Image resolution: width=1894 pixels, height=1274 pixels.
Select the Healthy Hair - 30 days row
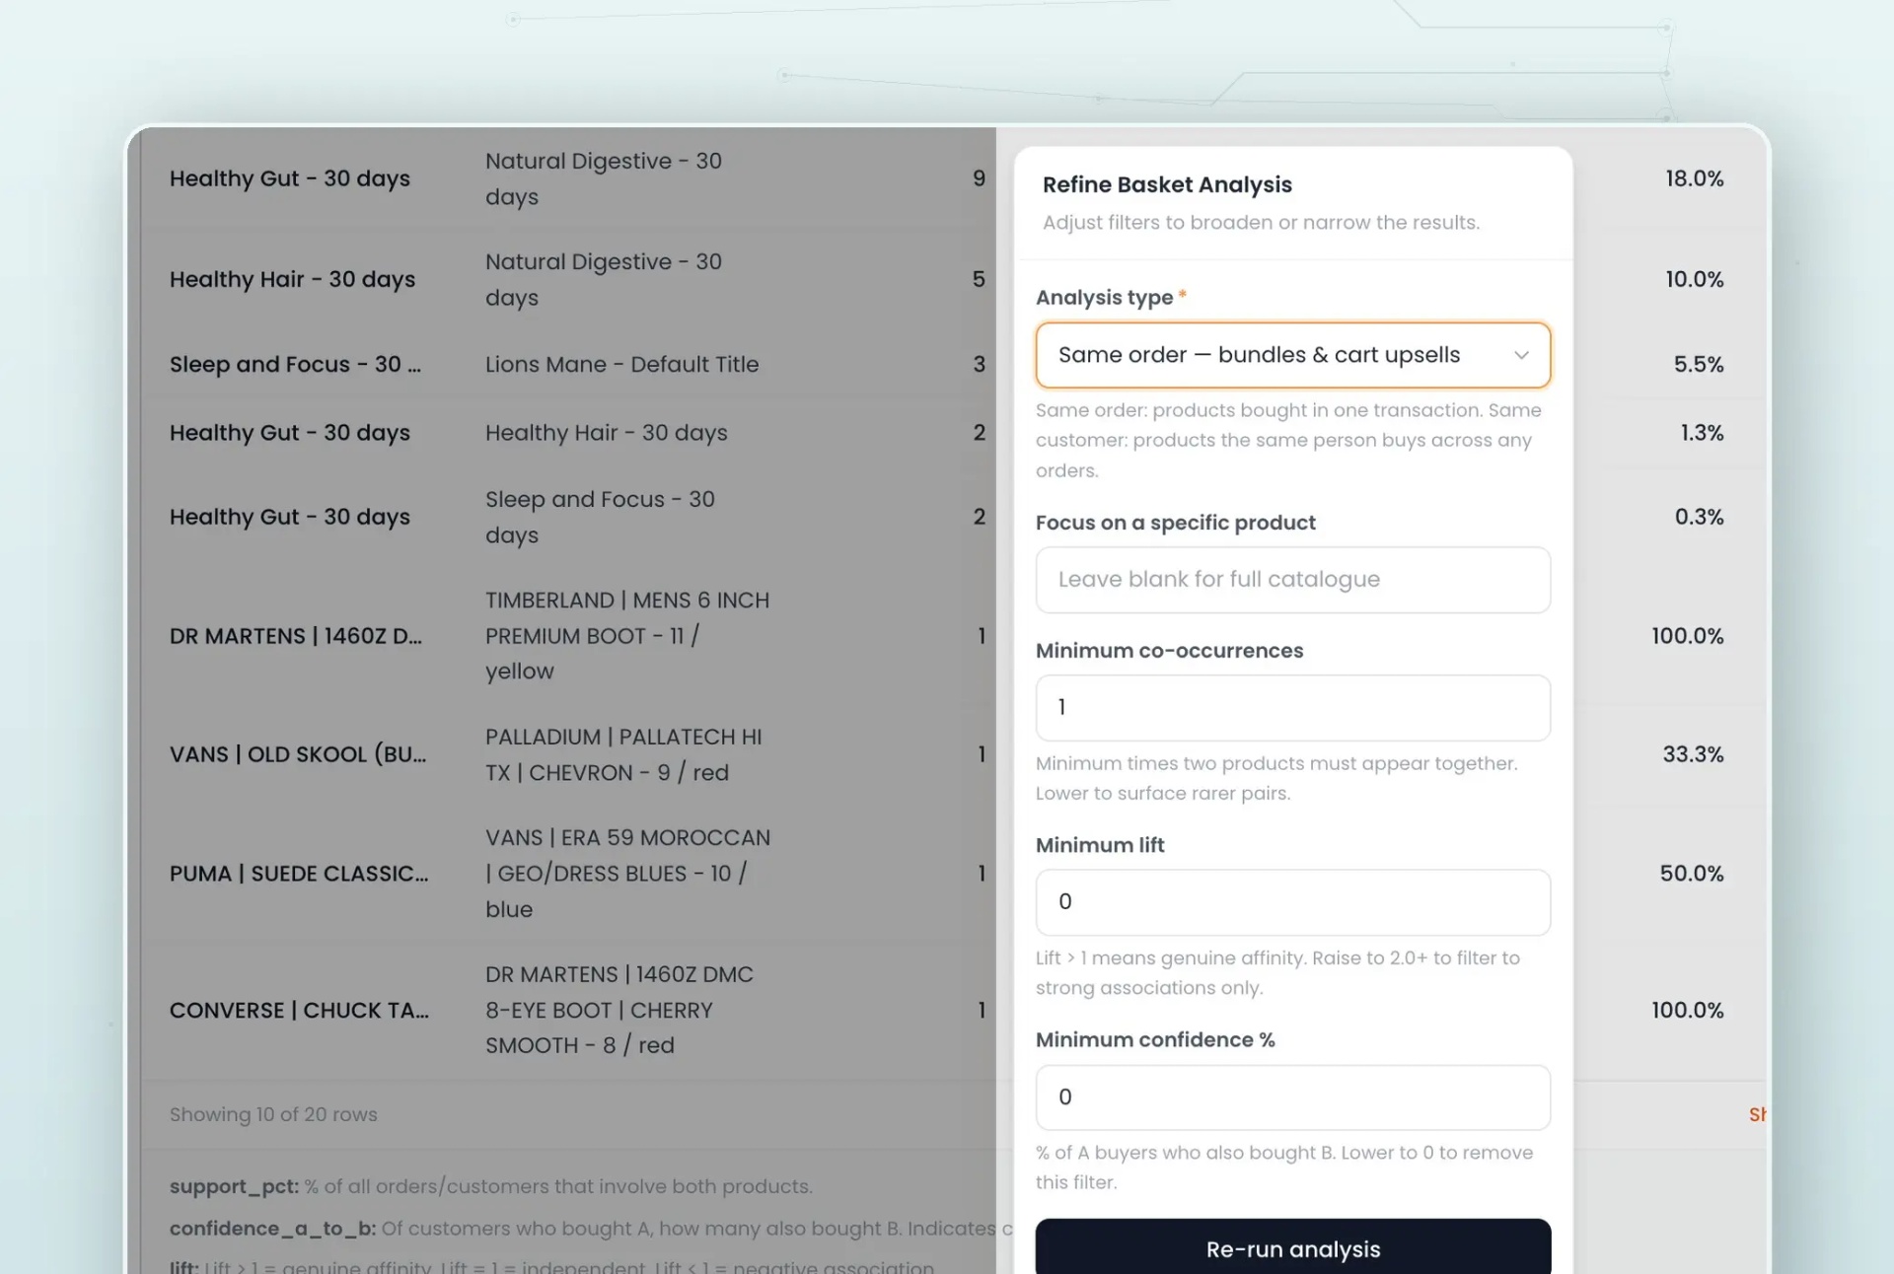292,280
